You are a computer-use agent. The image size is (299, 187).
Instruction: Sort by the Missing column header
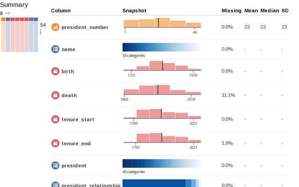pyautogui.click(x=231, y=10)
